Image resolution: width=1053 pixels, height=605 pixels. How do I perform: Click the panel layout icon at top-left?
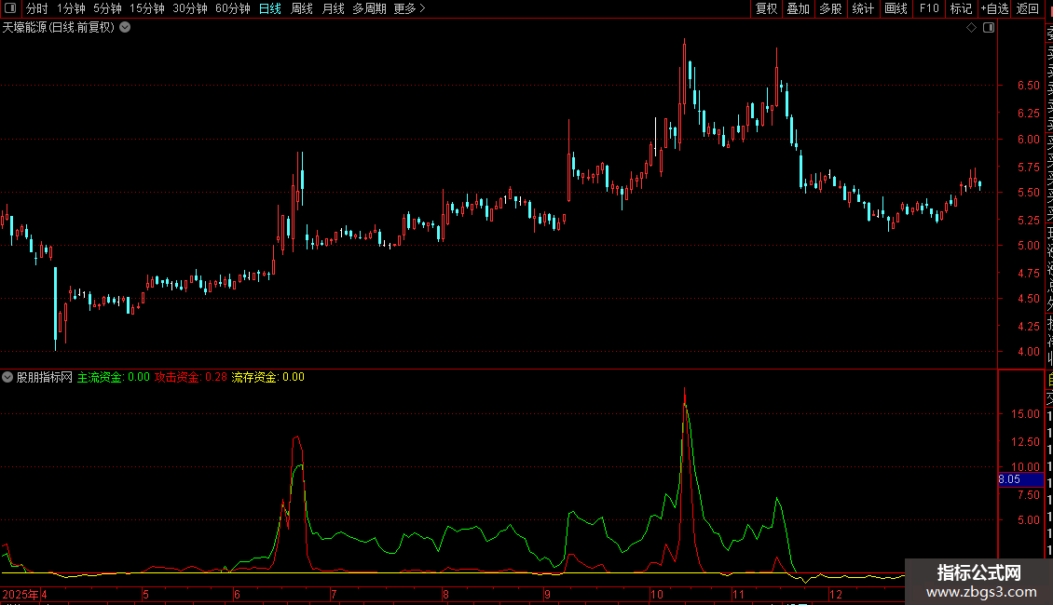point(10,8)
